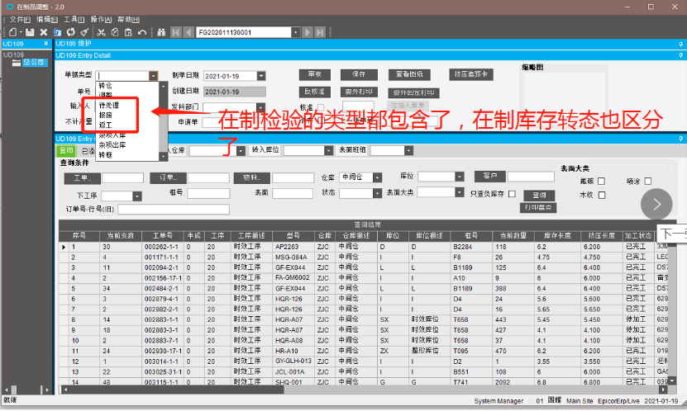The height and width of the screenshot is (411, 687).
Task: Open the 工具 menu
Action: (x=74, y=18)
